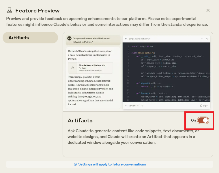Click next version arrow in preview footer
219x173 pixels.
[142, 106]
